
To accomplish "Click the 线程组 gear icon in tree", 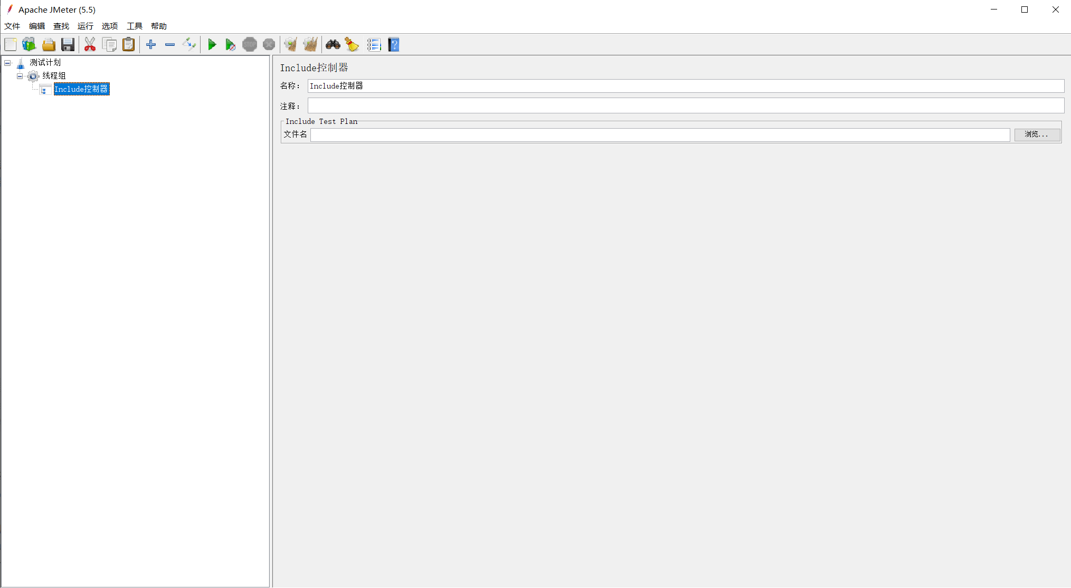I will (x=33, y=76).
